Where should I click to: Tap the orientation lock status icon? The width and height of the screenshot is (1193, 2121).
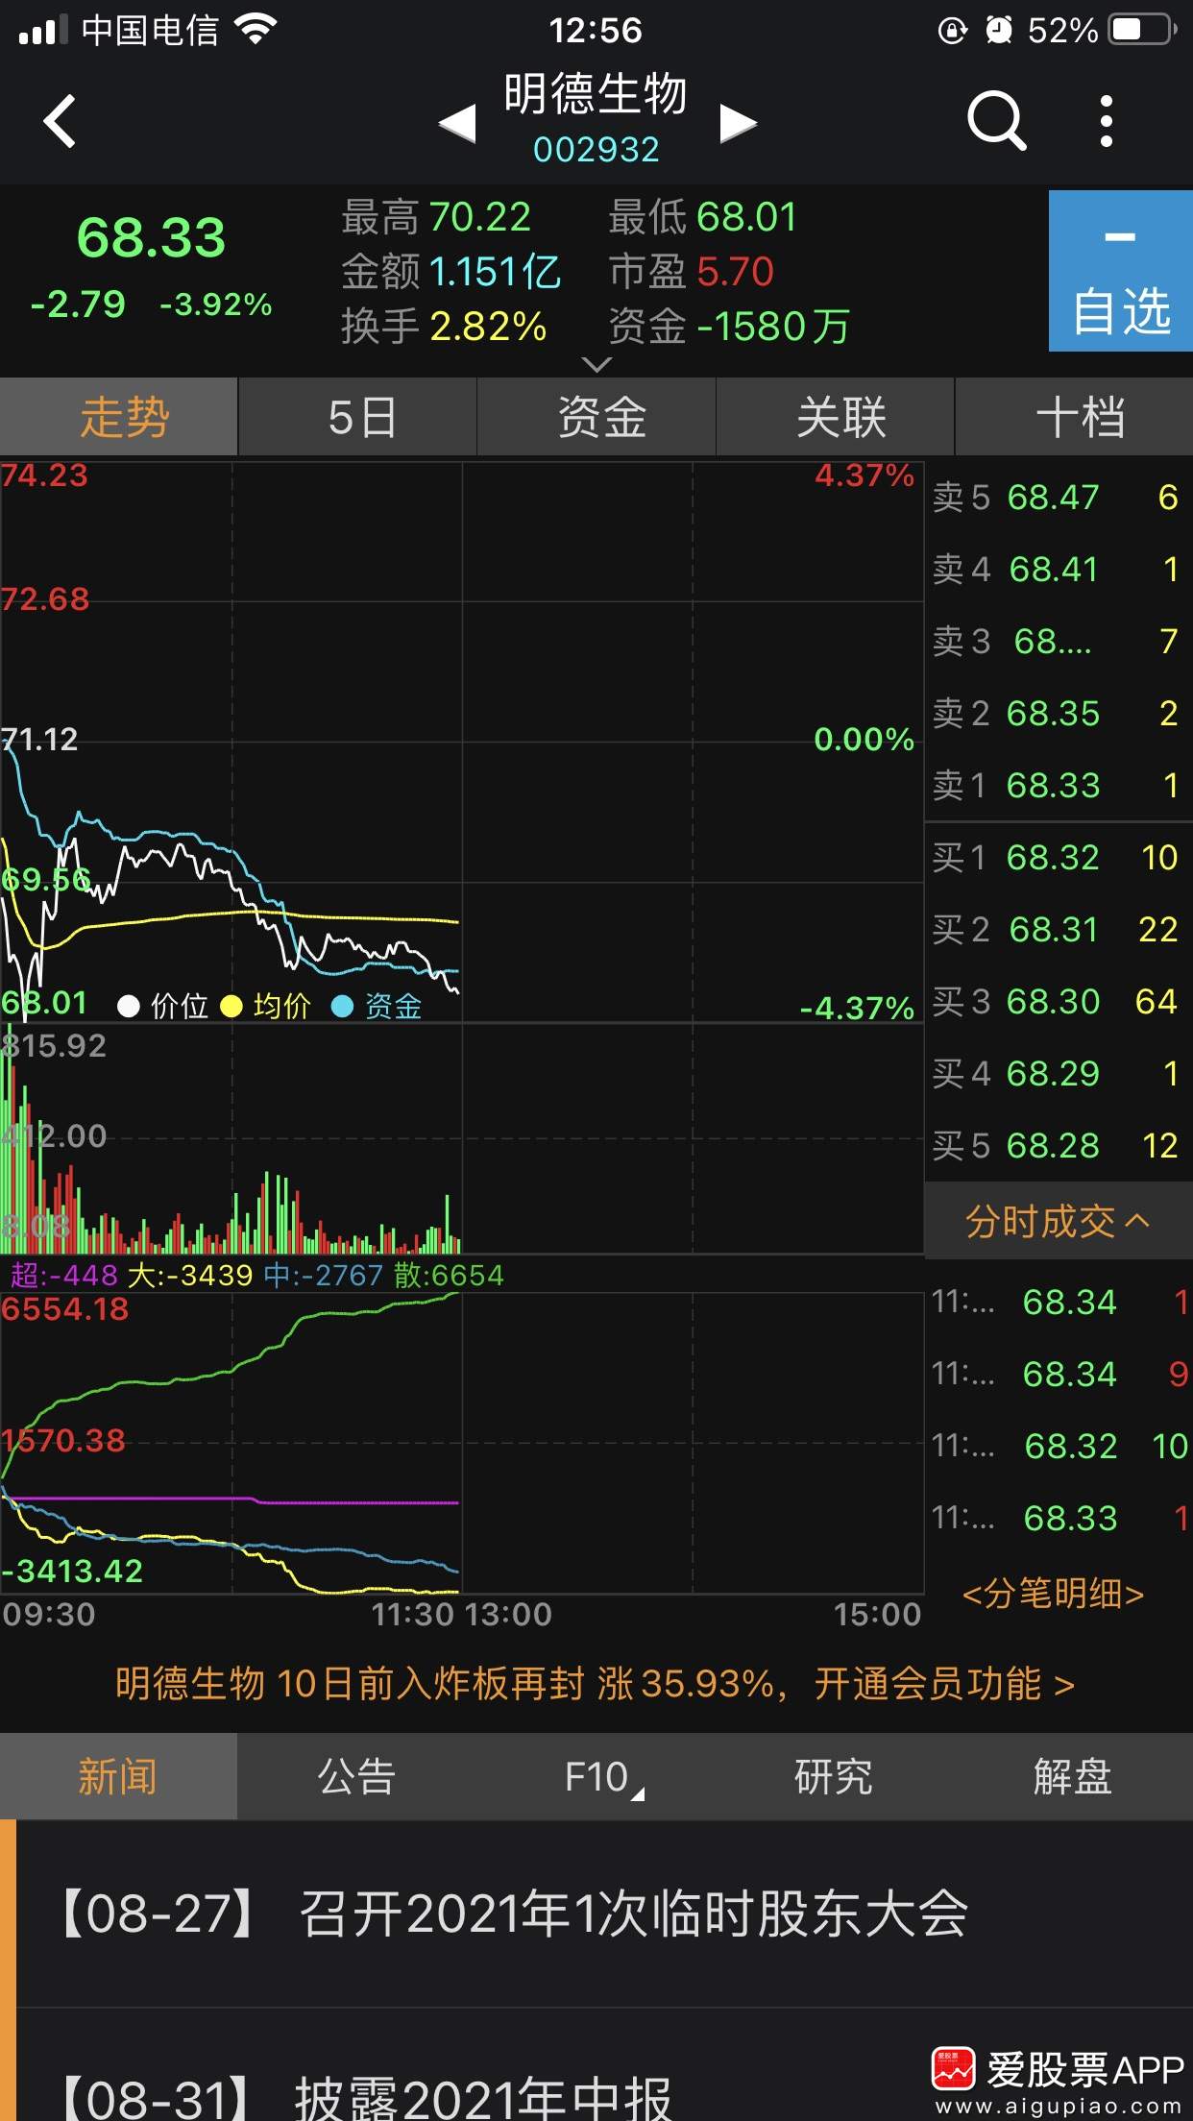coord(952,30)
